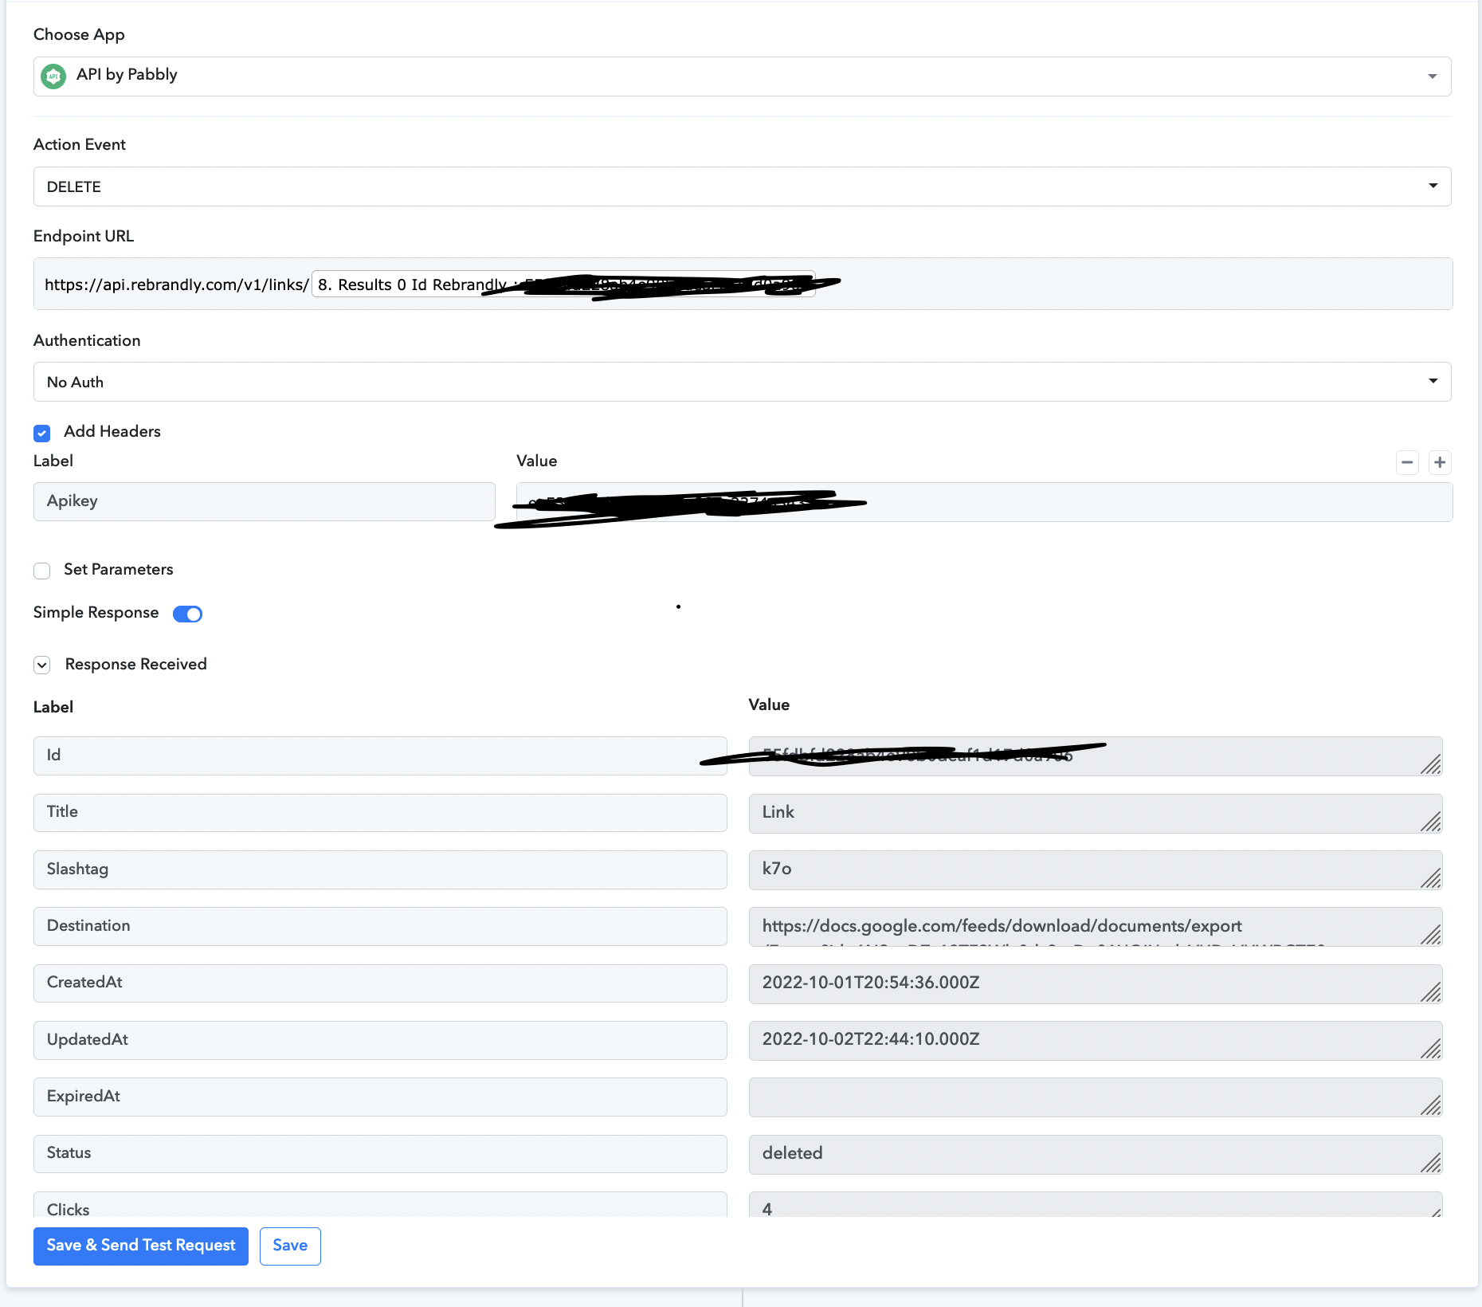This screenshot has width=1482, height=1307.
Task: Click the k7o slashtag value field
Action: pyautogui.click(x=1096, y=869)
